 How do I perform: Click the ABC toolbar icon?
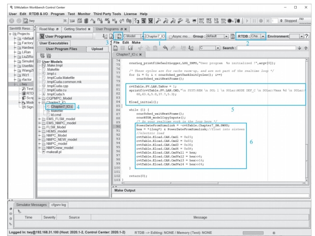pyautogui.click(x=107, y=21)
